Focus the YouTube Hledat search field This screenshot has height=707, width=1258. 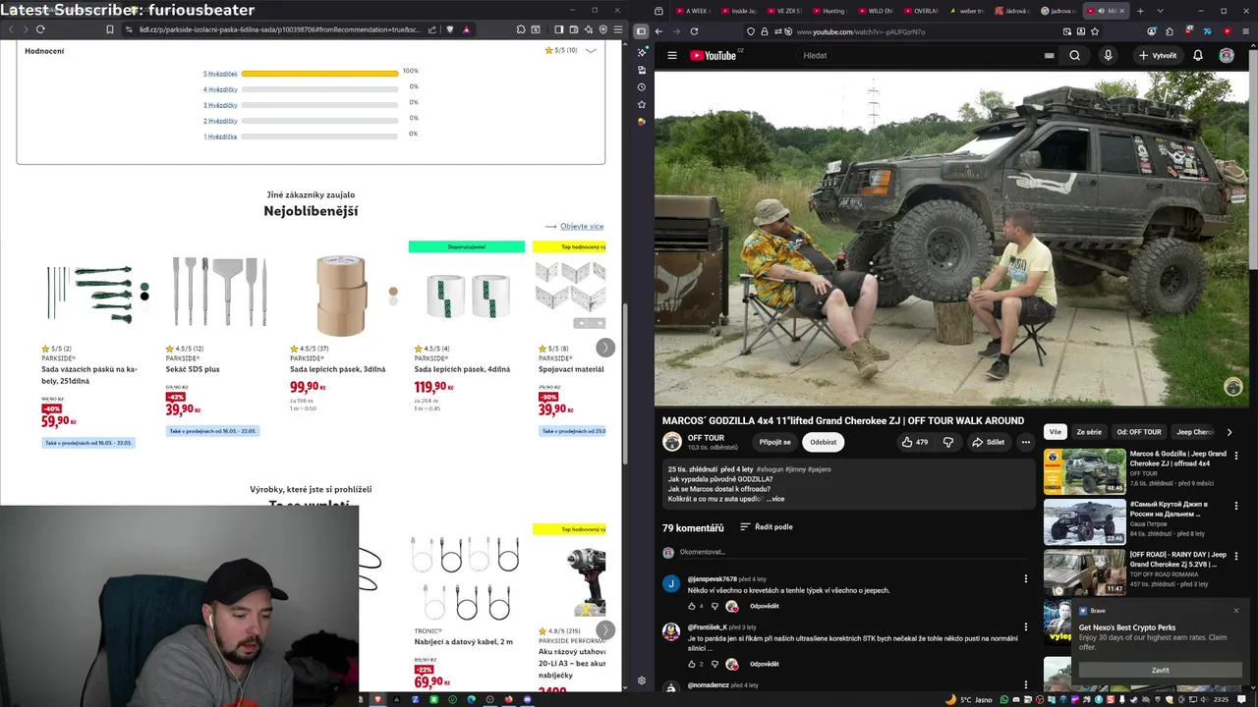tap(929, 56)
